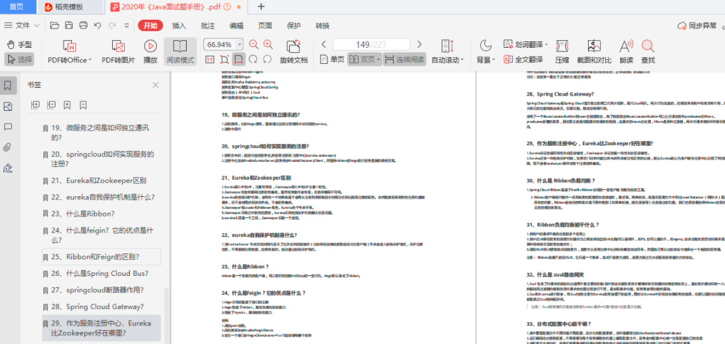
Task: Click 全文翻译 full-text translation
Action: (523, 59)
